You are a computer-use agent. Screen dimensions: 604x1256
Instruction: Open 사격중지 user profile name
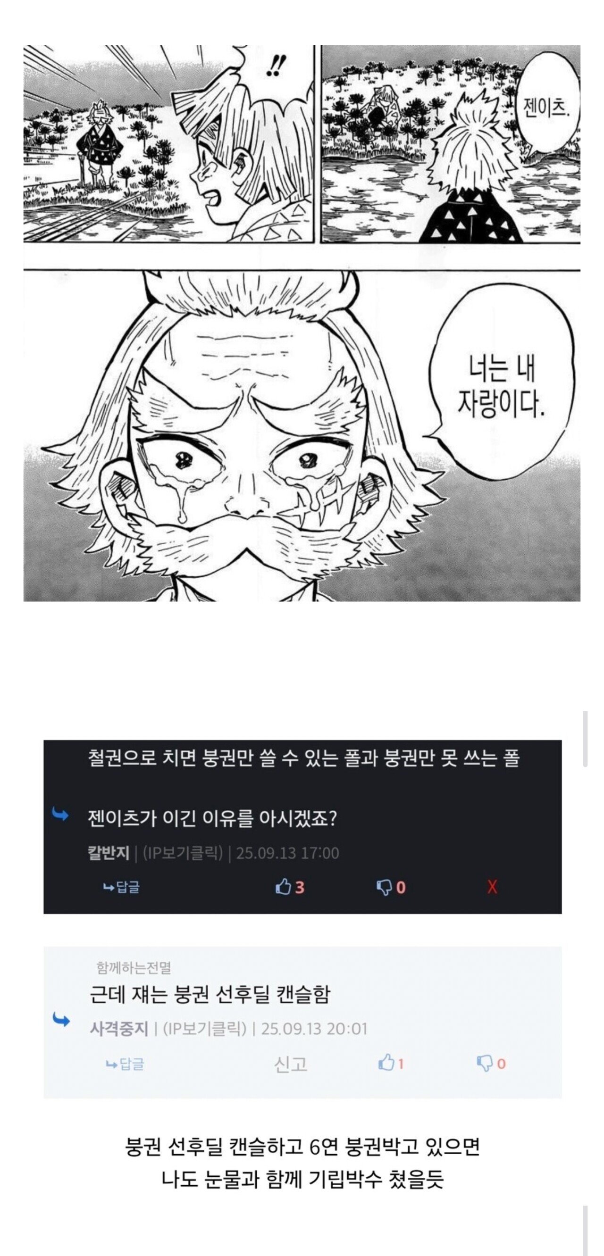pyautogui.click(x=118, y=1028)
